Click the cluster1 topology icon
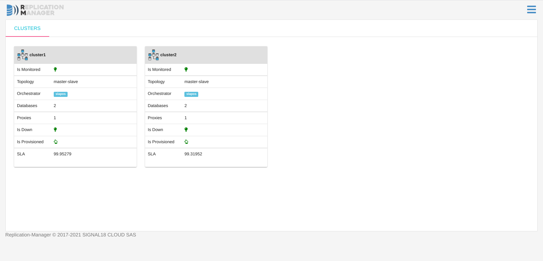The width and height of the screenshot is (543, 261). point(23,55)
